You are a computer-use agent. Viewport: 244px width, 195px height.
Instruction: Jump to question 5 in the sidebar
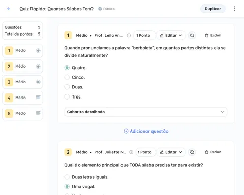(x=22, y=113)
